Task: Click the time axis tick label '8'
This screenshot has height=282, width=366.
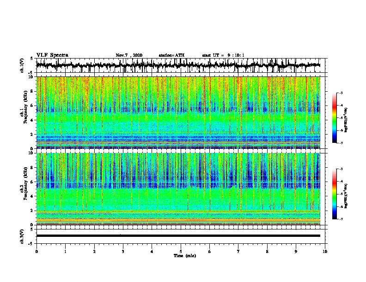Action: 267,252
